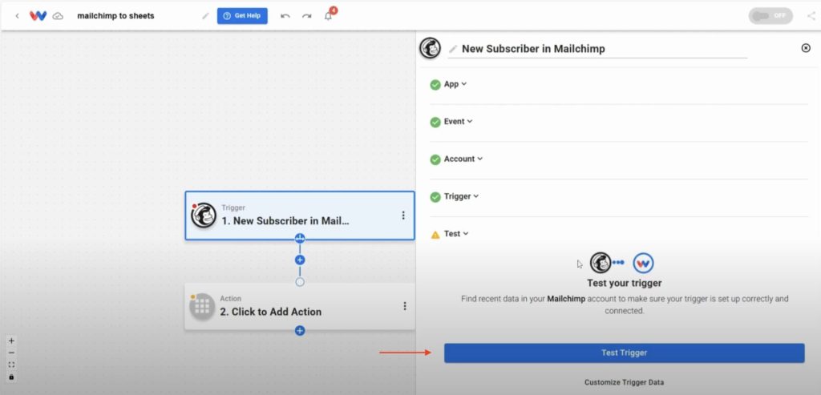Viewport: 821px width, 395px height.
Task: Rename step via pencil beside title
Action: 453,49
